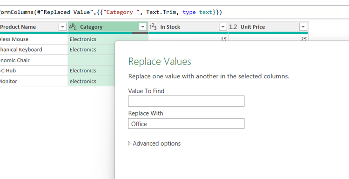This screenshot has width=349, height=179.
Task: Click the Replace With field containing Office
Action: coord(186,123)
